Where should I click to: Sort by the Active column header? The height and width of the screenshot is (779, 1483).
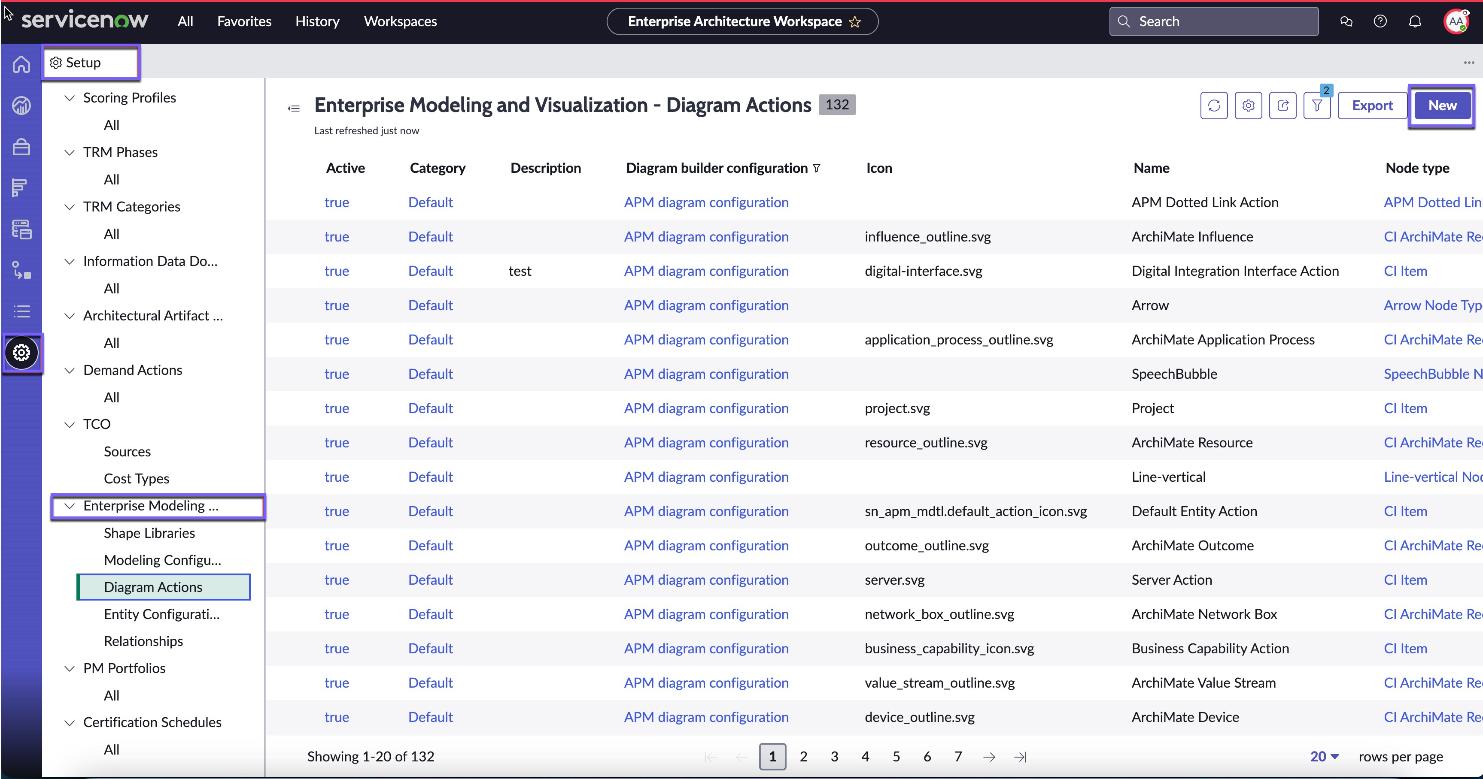click(346, 168)
